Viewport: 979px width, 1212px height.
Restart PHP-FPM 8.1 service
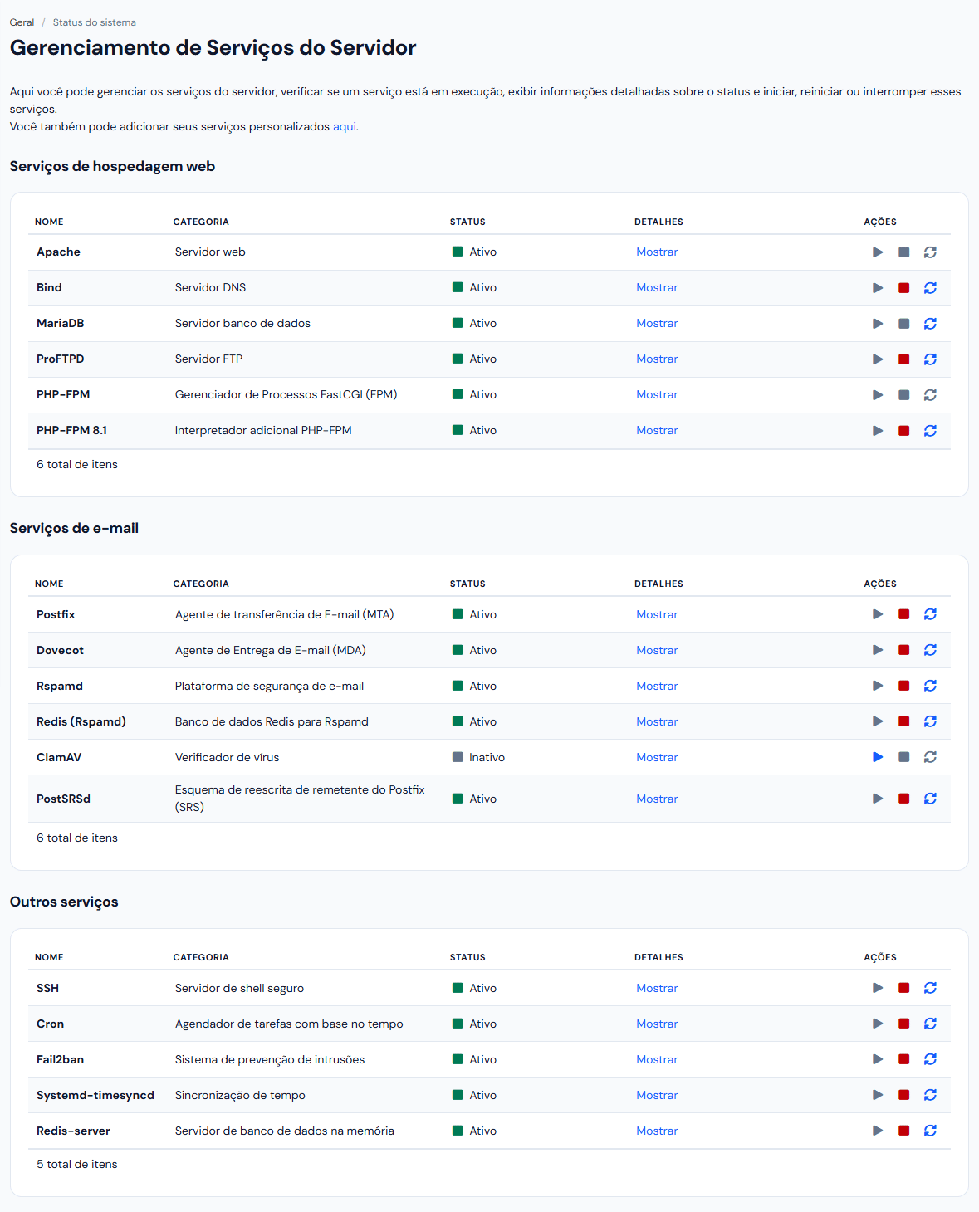coord(931,431)
